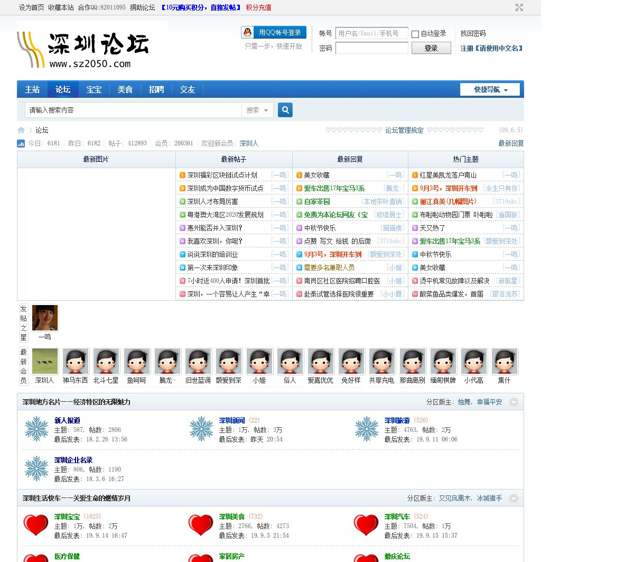Open the heart icon beside 深圳汽车

pyautogui.click(x=366, y=525)
